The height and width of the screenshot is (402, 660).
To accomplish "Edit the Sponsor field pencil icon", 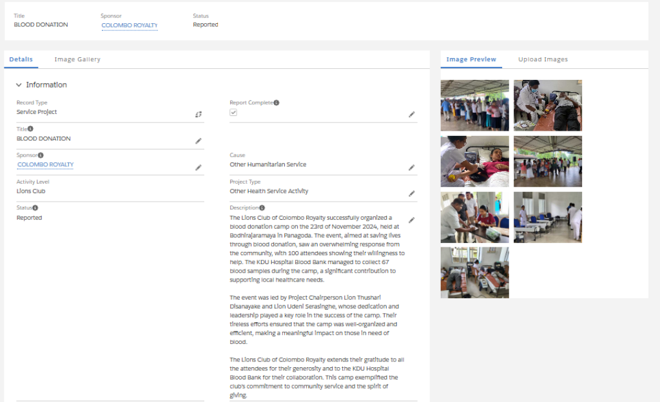I will tap(199, 167).
